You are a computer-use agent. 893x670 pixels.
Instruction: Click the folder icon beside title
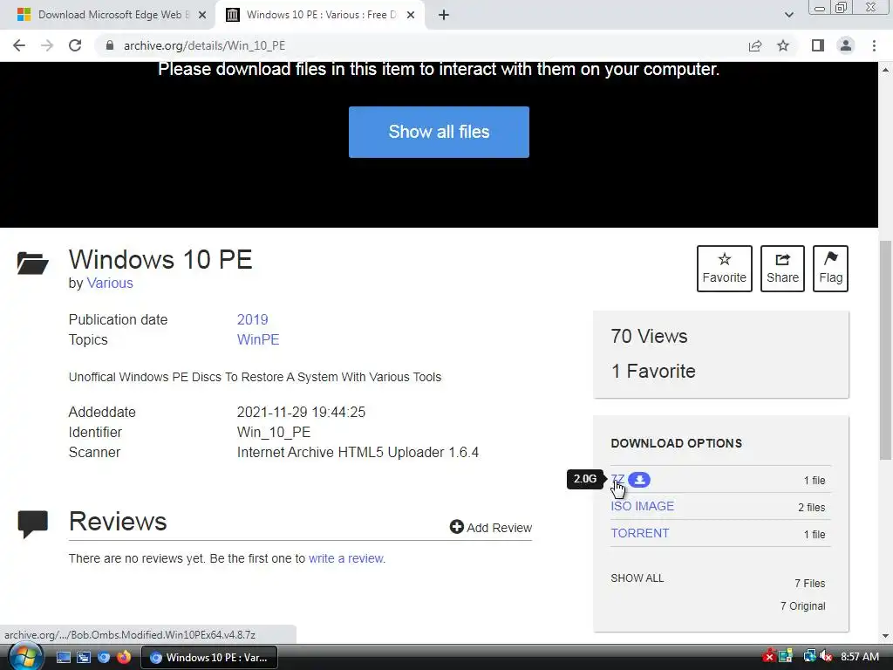pyautogui.click(x=32, y=263)
